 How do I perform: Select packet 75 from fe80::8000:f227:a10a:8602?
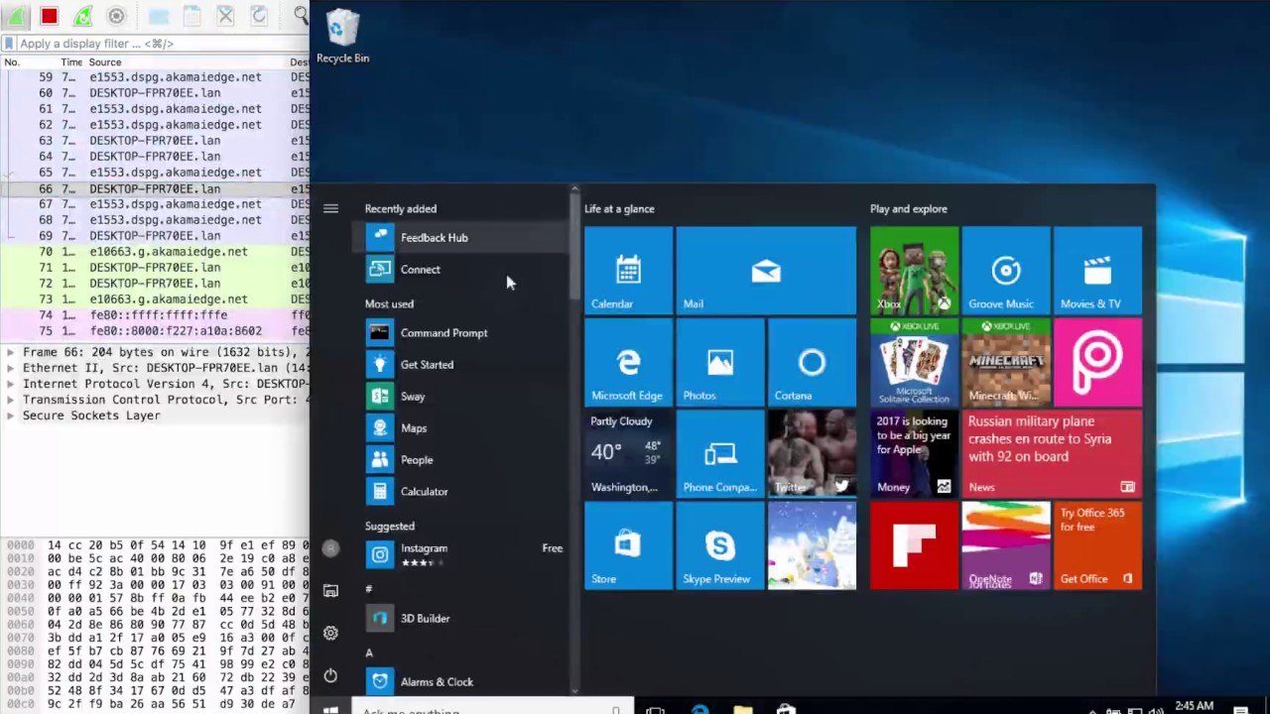(155, 331)
